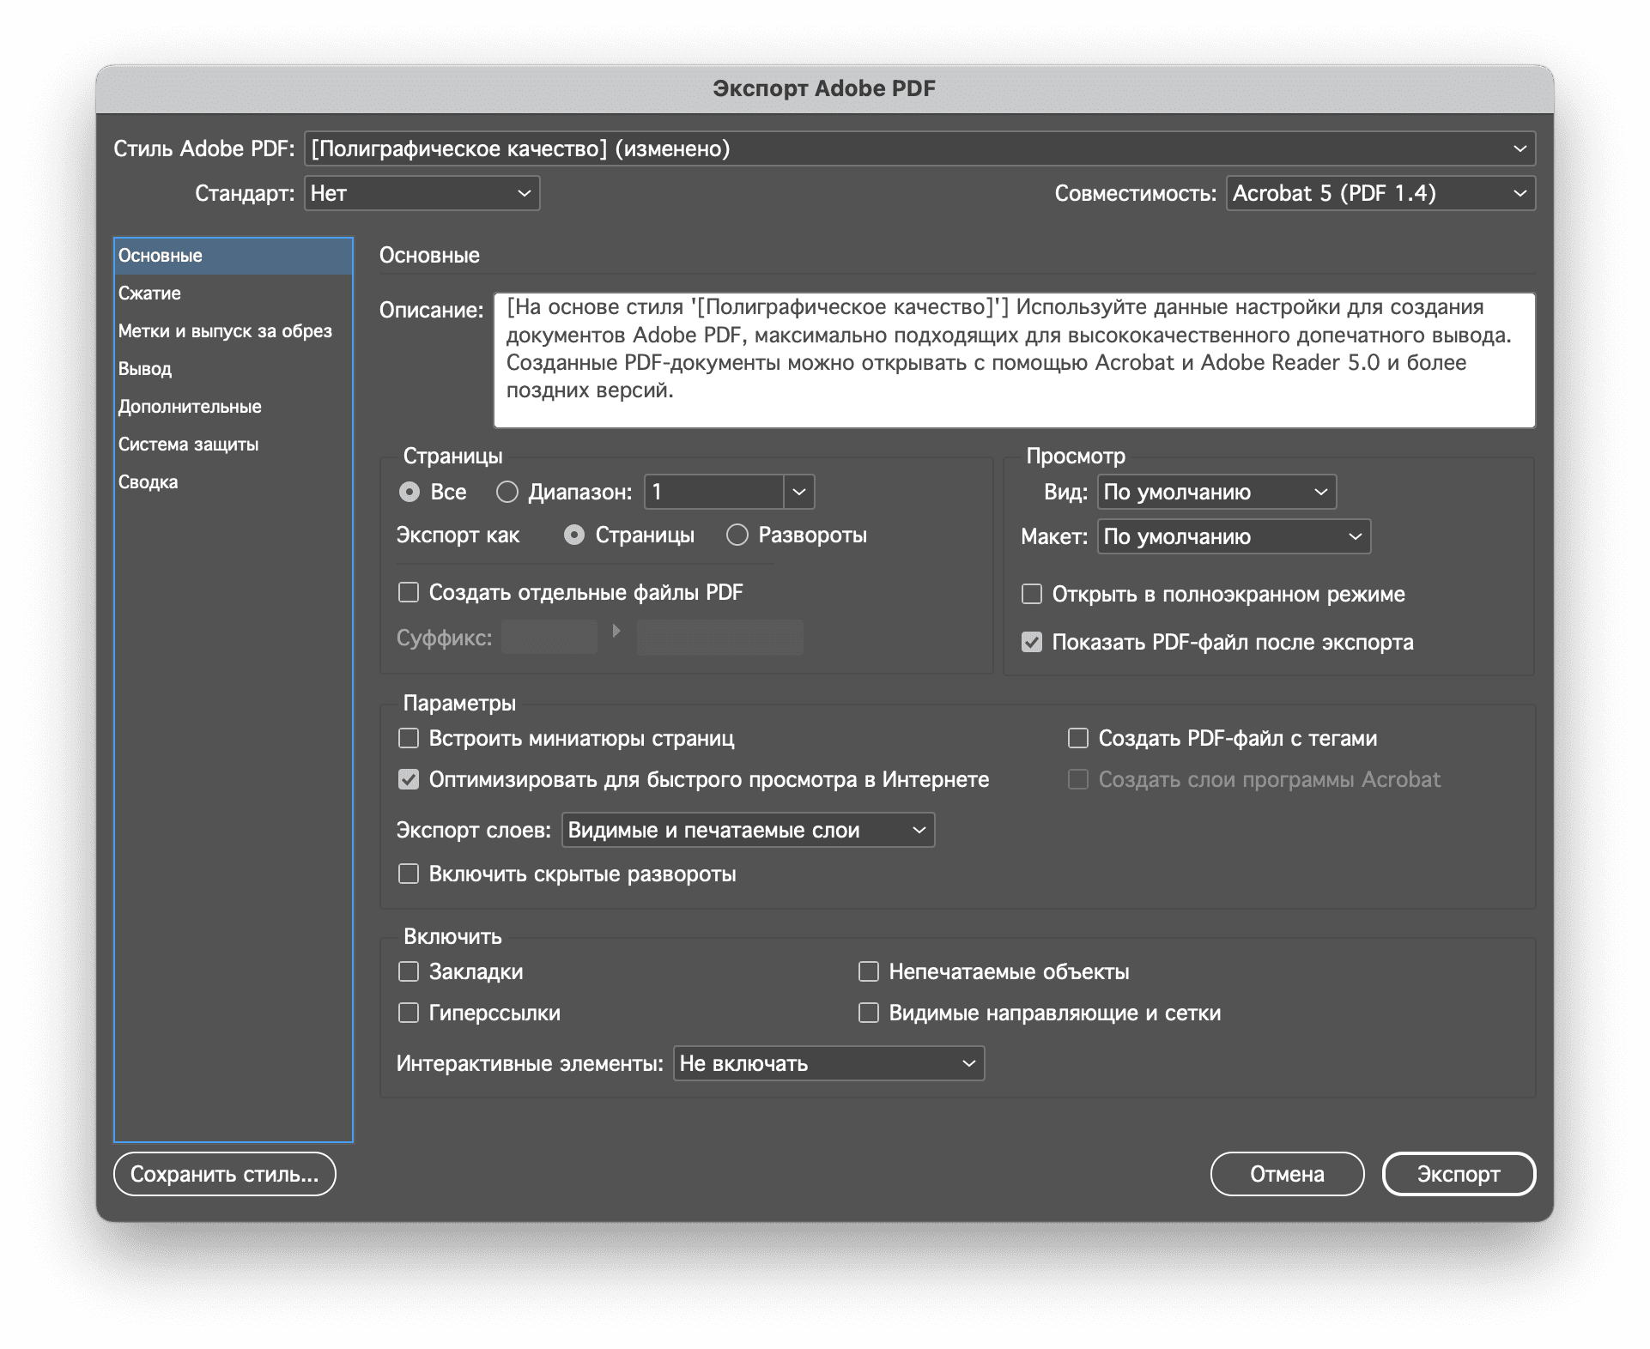Open the Экспорт слоев dropdown
1650x1349 pixels.
748,830
